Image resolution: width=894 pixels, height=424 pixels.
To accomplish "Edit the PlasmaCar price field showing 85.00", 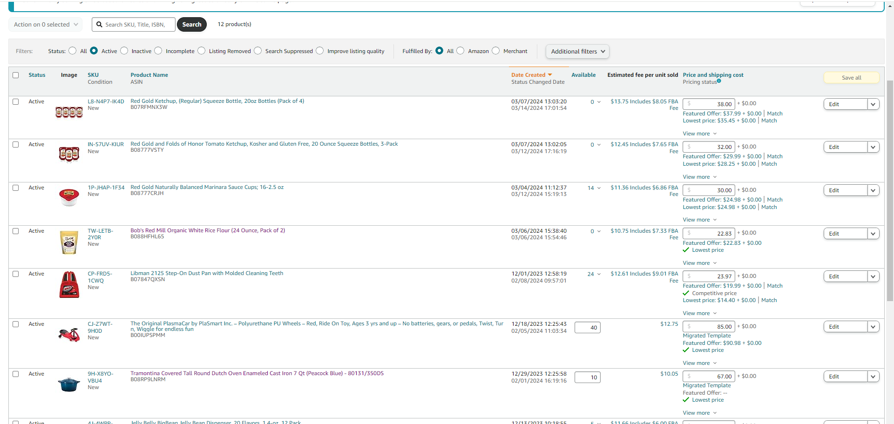I will pyautogui.click(x=709, y=327).
